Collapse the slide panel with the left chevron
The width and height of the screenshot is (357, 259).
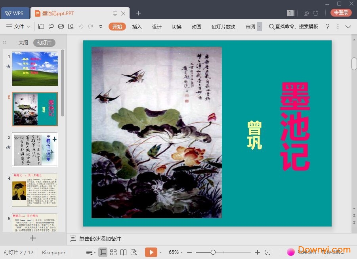click(5, 42)
